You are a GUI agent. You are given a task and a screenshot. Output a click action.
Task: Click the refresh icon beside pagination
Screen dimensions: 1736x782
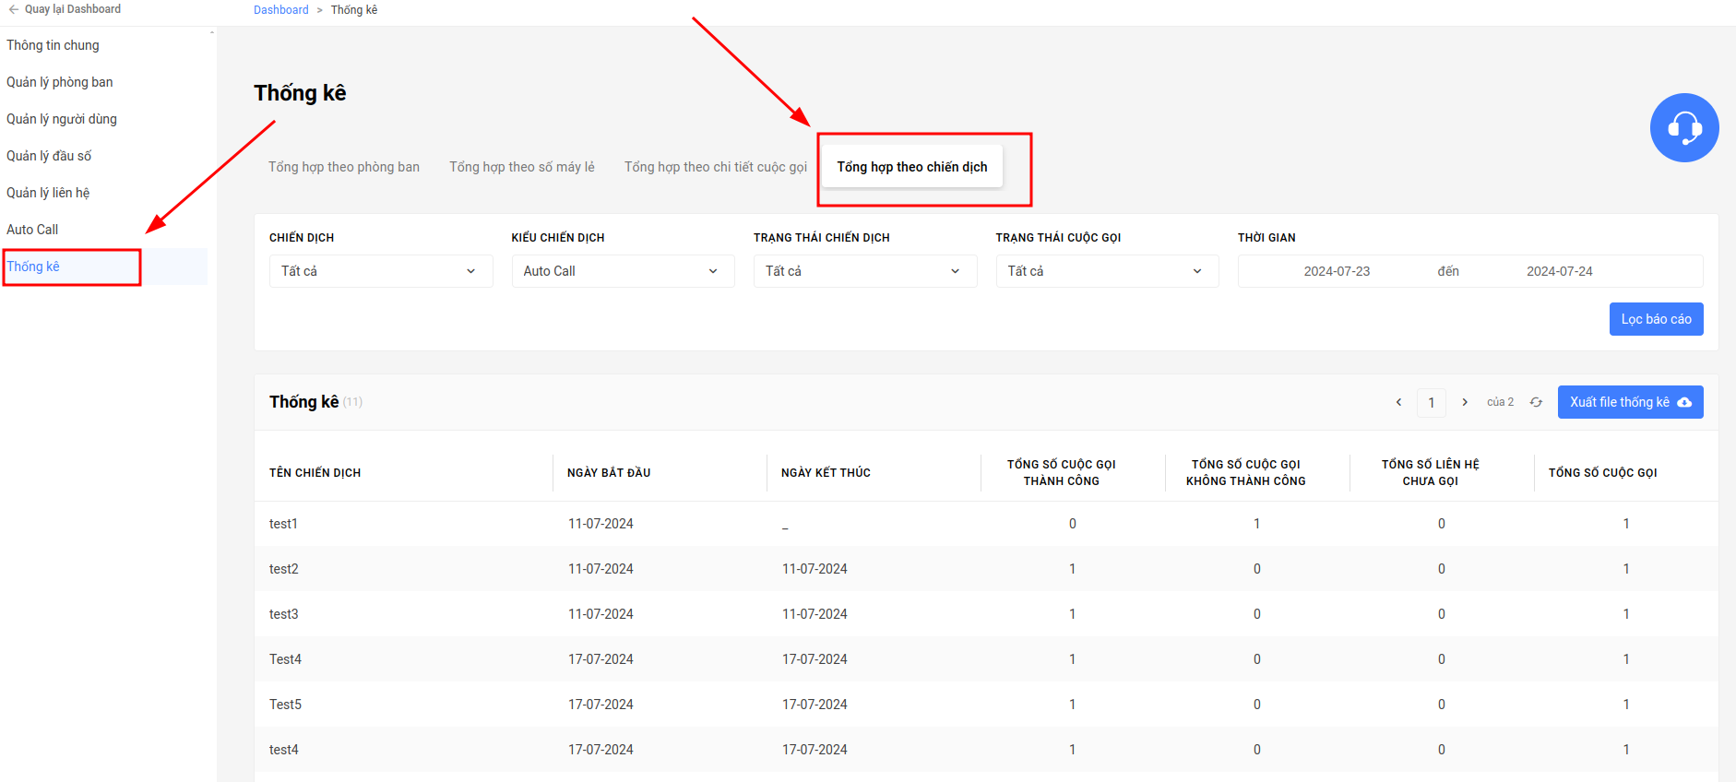coord(1536,402)
